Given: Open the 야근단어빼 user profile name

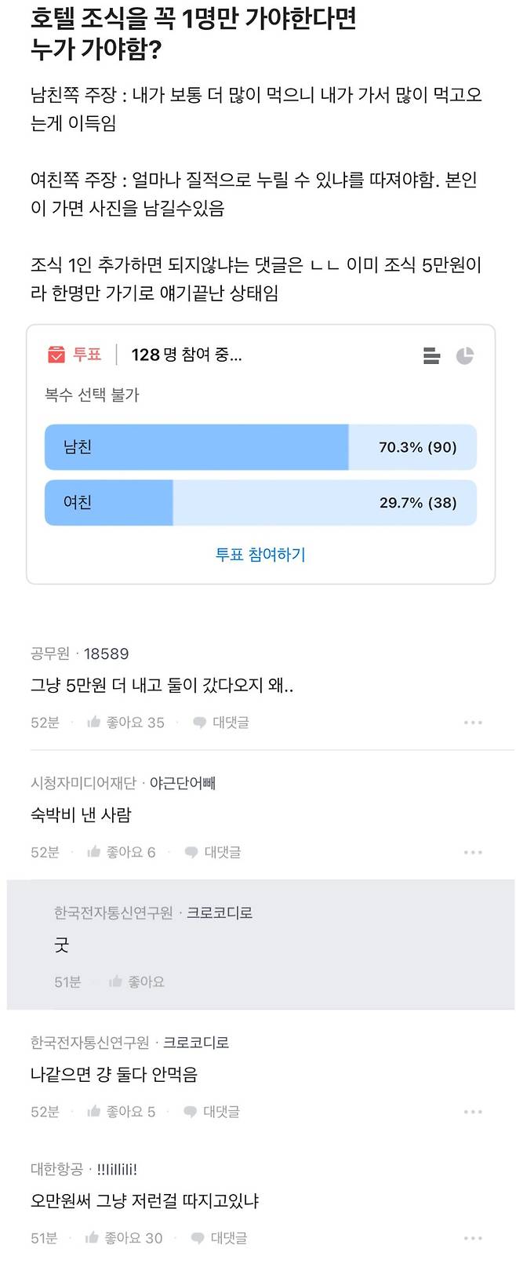Looking at the screenshot, I should pos(183,783).
